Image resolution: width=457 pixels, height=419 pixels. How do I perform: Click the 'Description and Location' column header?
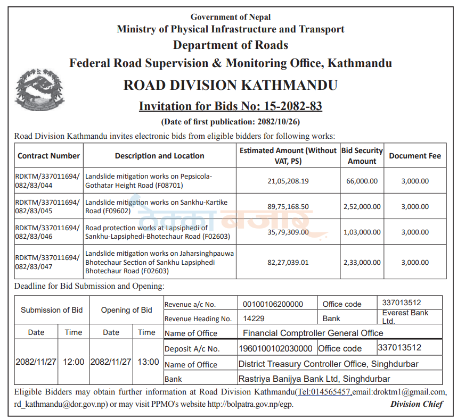click(159, 156)
